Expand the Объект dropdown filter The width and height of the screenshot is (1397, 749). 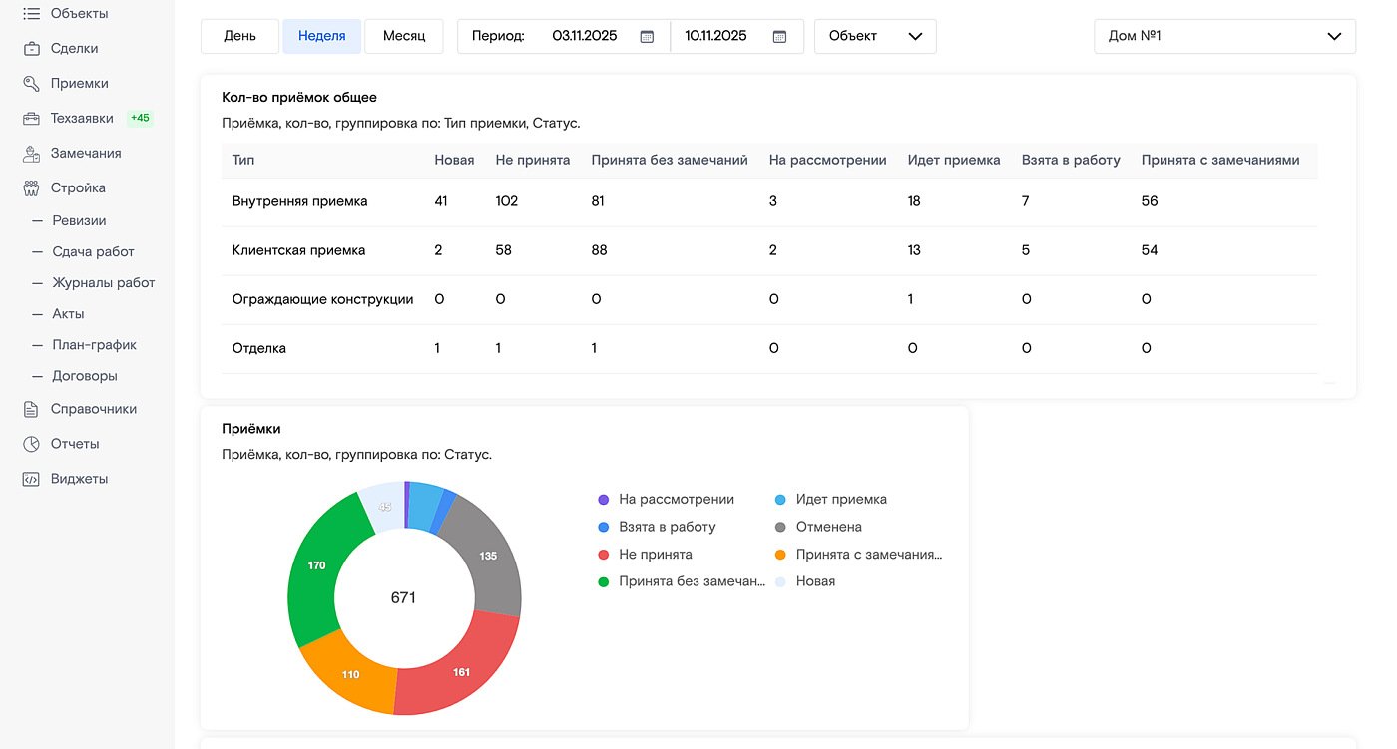pos(875,36)
